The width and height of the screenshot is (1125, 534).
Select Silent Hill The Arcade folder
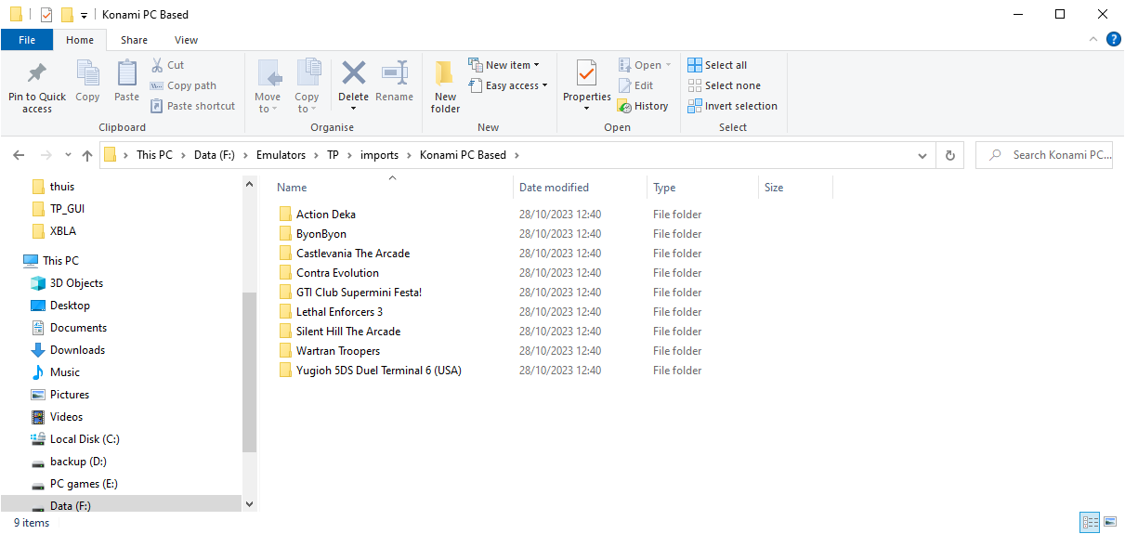pos(347,332)
